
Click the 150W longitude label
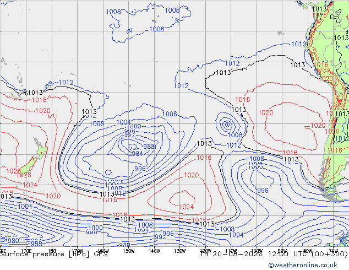(129, 251)
